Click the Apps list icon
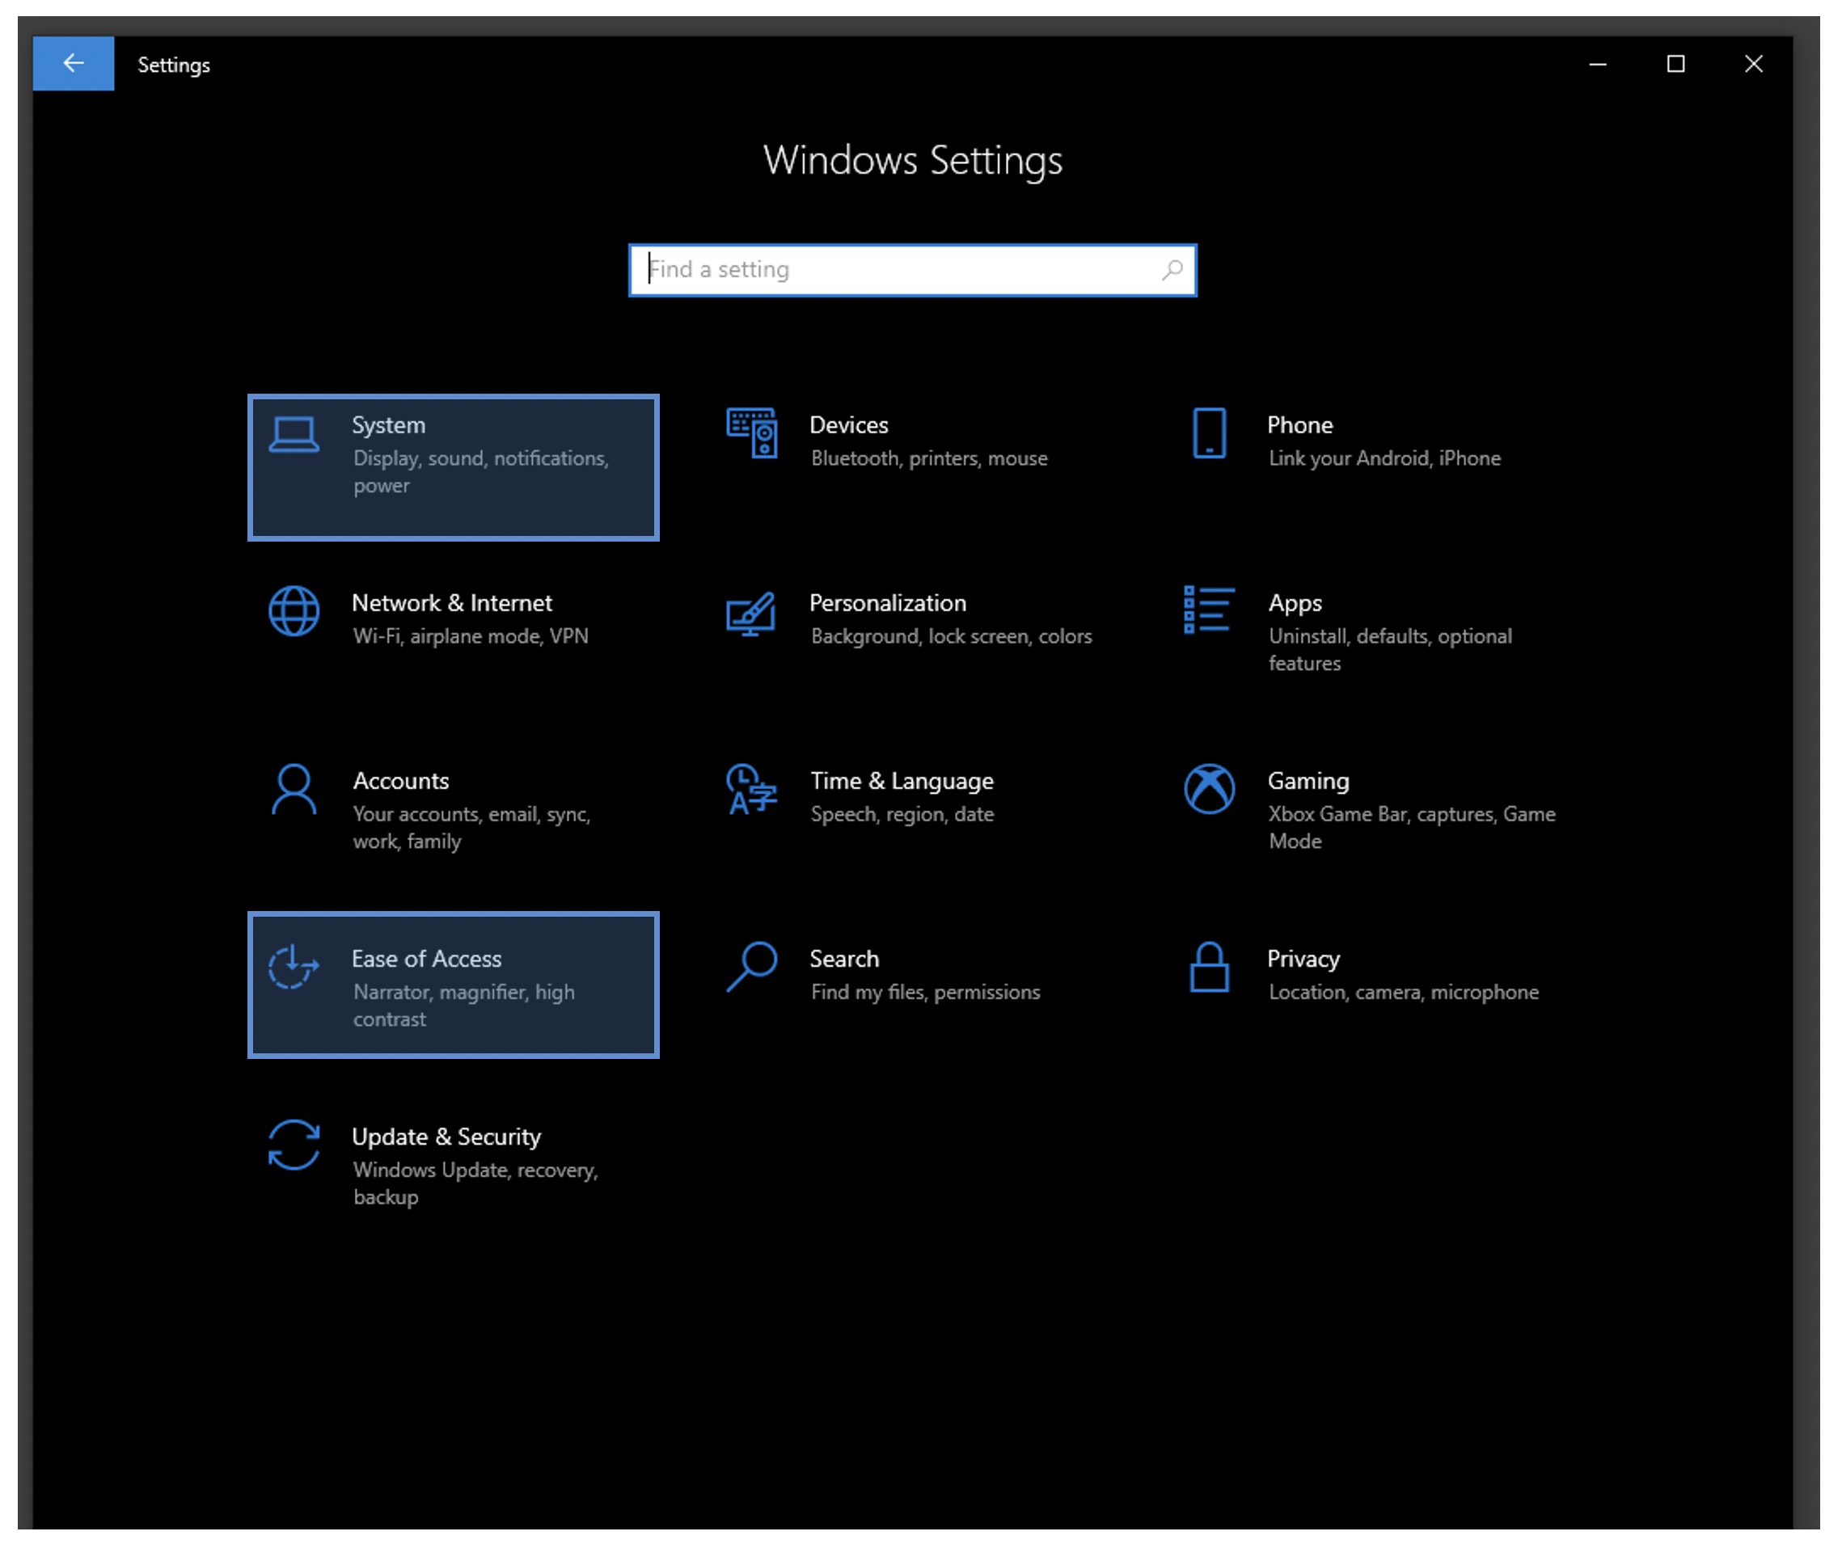The image size is (1842, 1544). pos(1210,610)
